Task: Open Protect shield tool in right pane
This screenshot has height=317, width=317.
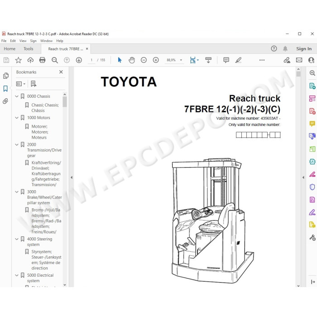Action: (312, 187)
